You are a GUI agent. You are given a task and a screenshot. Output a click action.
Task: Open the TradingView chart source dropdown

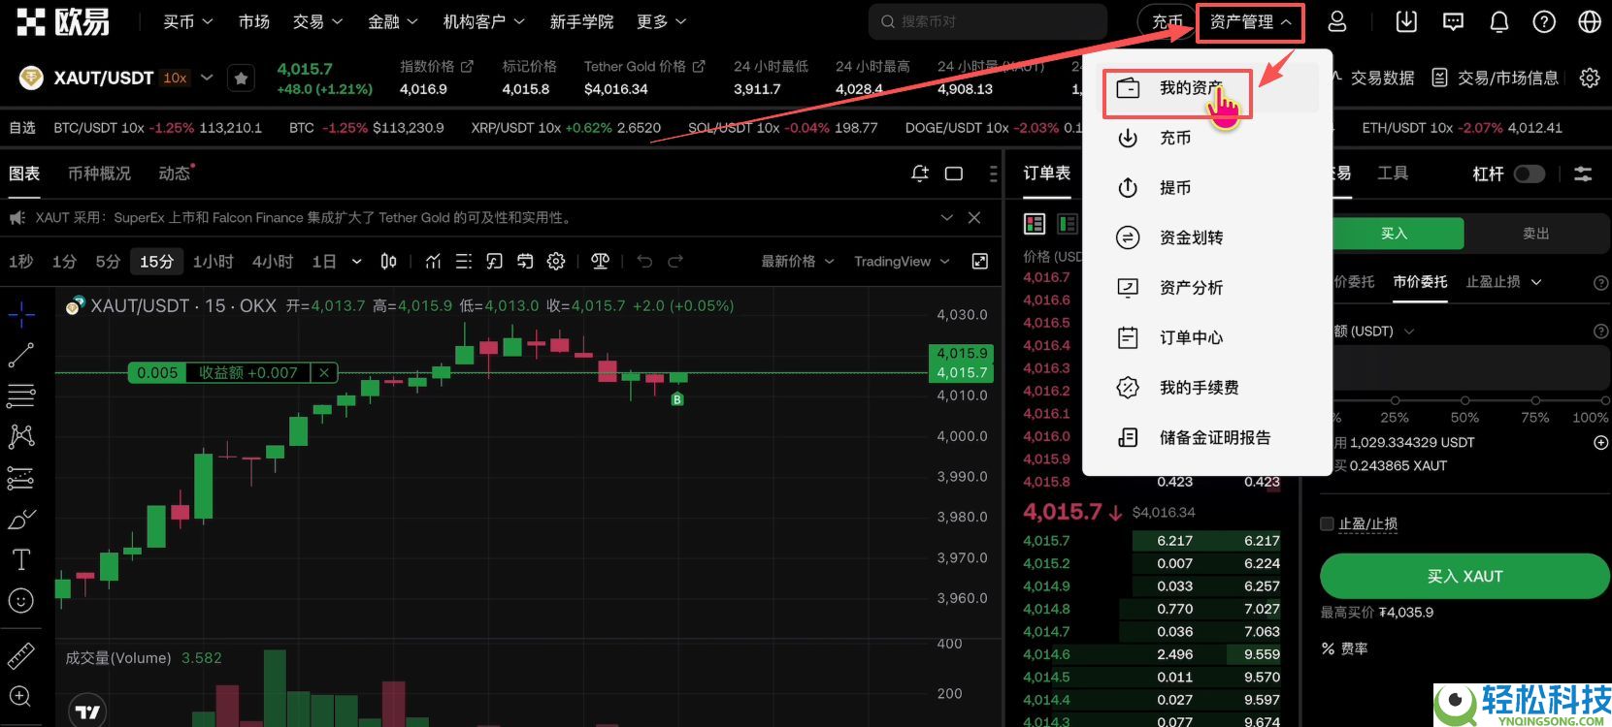(x=902, y=262)
